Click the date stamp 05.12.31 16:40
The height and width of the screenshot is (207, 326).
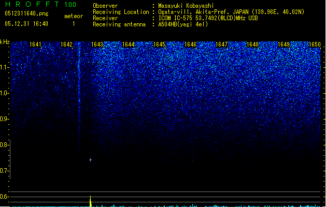tap(26, 24)
